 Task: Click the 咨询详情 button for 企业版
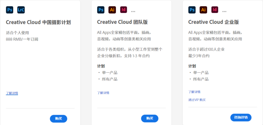tap(241, 117)
